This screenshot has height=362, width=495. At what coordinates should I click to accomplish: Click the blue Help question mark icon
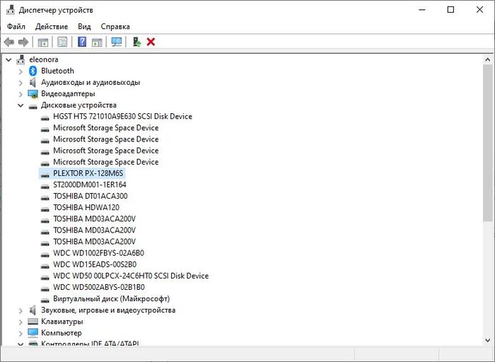tap(82, 42)
